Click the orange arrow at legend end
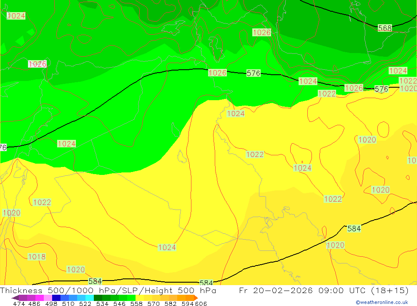 tap(196, 298)
